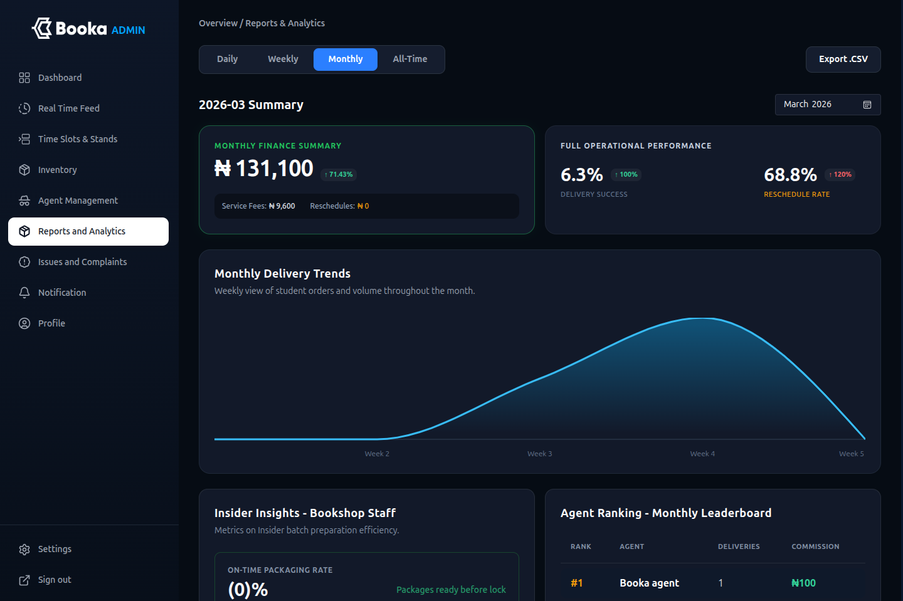
Task: Click the 100% delivery success badge
Action: [x=626, y=175]
